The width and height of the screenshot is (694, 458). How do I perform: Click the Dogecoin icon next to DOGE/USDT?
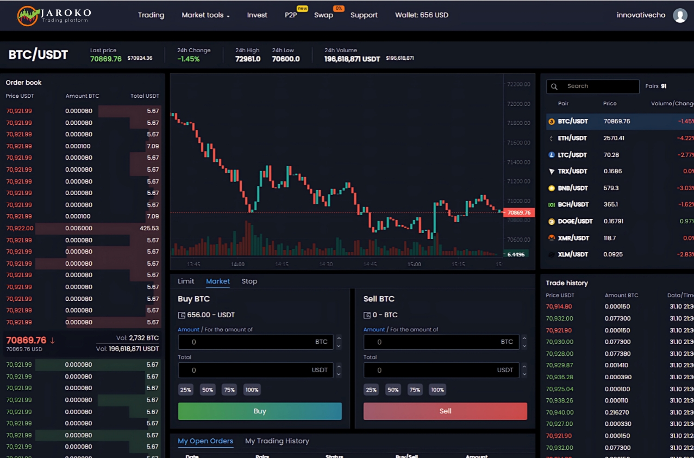[551, 222]
